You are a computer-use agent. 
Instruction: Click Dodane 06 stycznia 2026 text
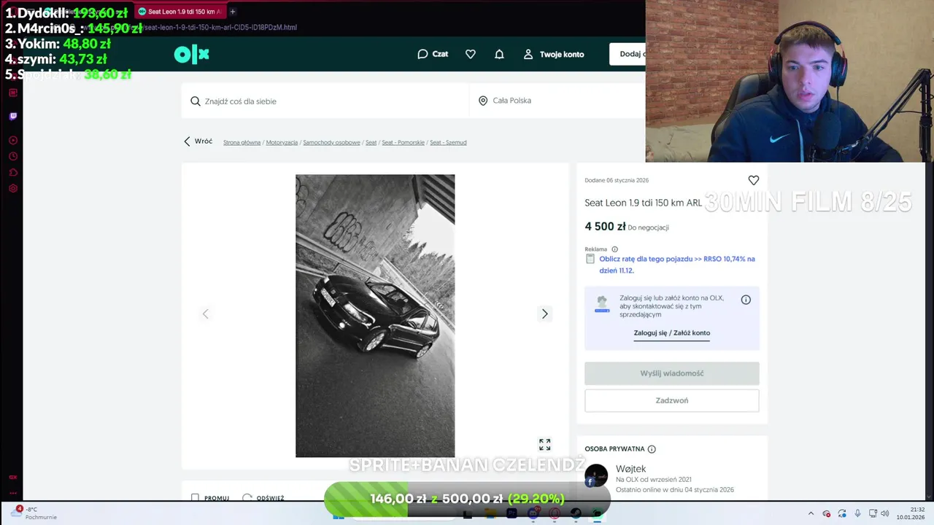(x=617, y=180)
